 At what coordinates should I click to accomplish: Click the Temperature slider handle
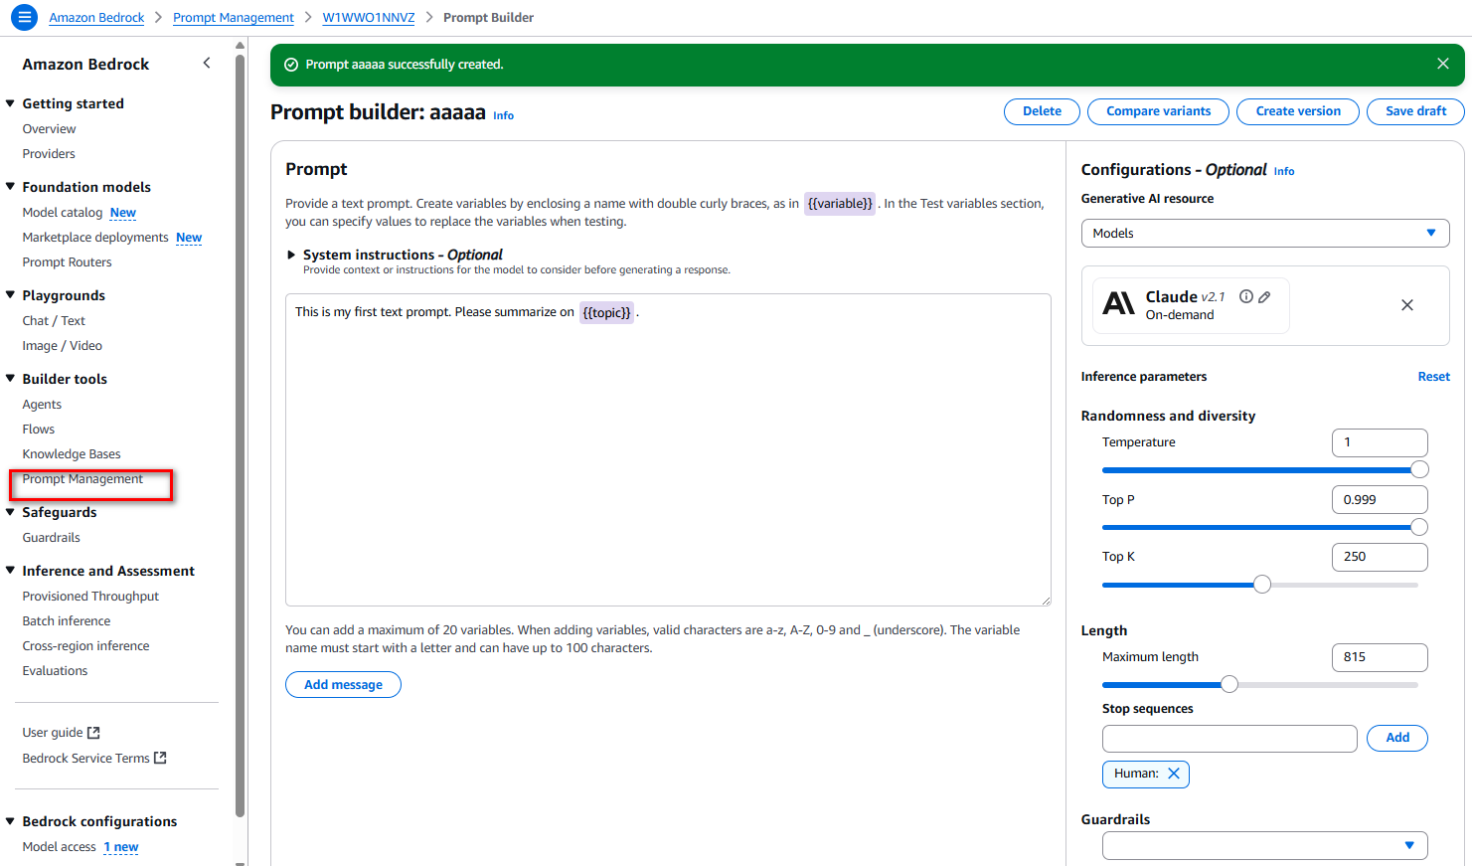pos(1419,470)
